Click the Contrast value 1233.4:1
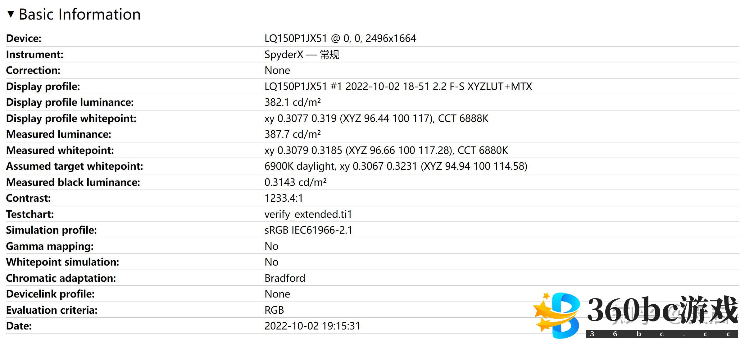 pos(284,198)
